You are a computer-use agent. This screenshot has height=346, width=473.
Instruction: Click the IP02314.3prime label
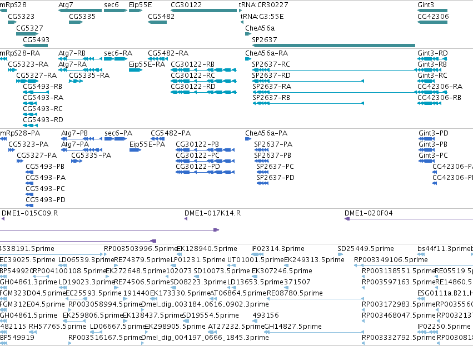coord(278,249)
